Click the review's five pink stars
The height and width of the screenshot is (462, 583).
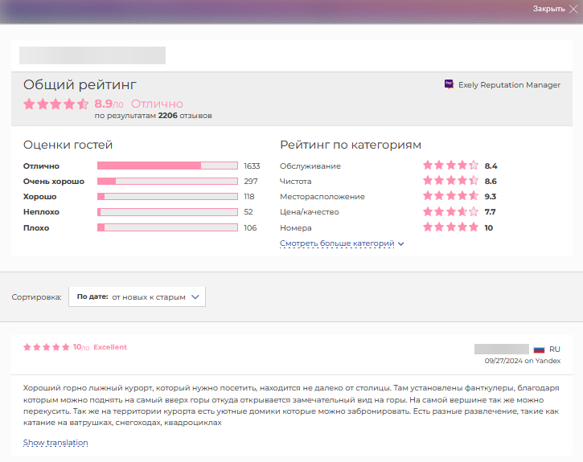(46, 347)
